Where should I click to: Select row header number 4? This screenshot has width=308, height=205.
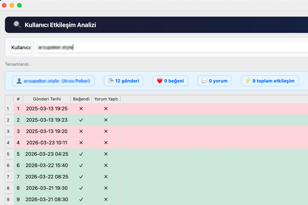tap(8, 143)
